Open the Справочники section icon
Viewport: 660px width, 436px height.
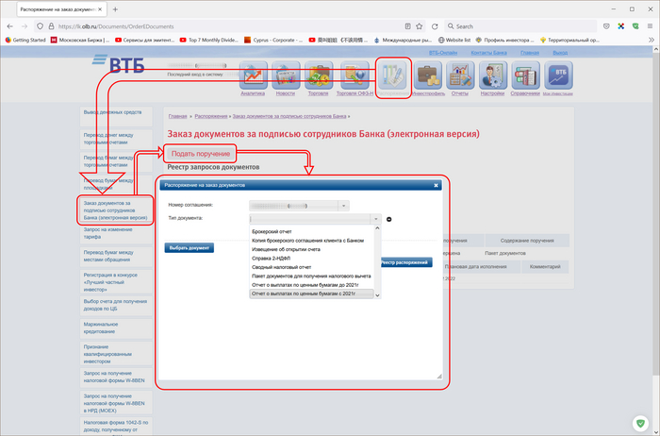(x=525, y=75)
